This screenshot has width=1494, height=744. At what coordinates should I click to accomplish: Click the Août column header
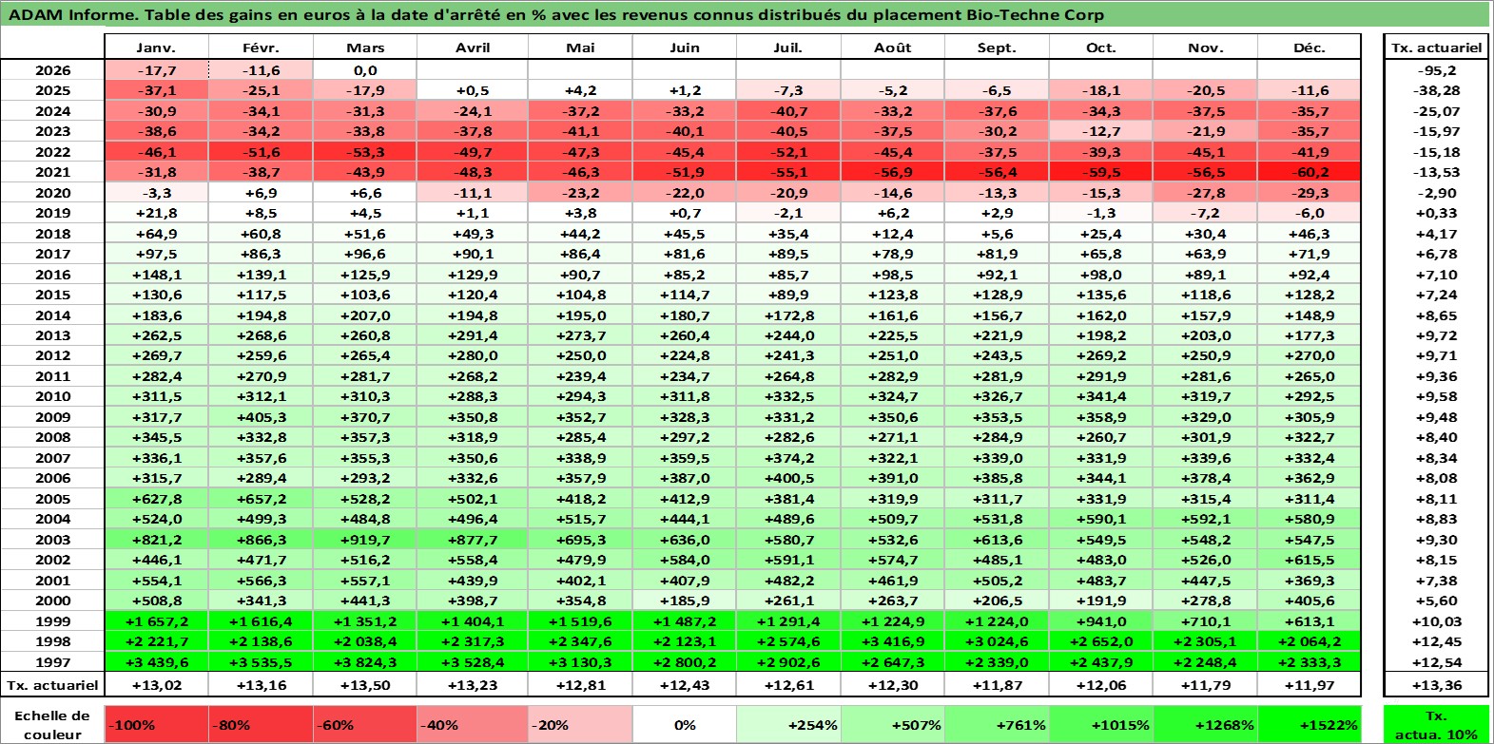point(892,48)
